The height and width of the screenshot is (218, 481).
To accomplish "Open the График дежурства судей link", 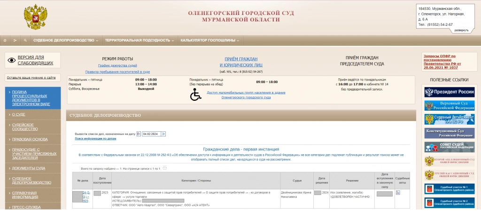I will (x=117, y=66).
